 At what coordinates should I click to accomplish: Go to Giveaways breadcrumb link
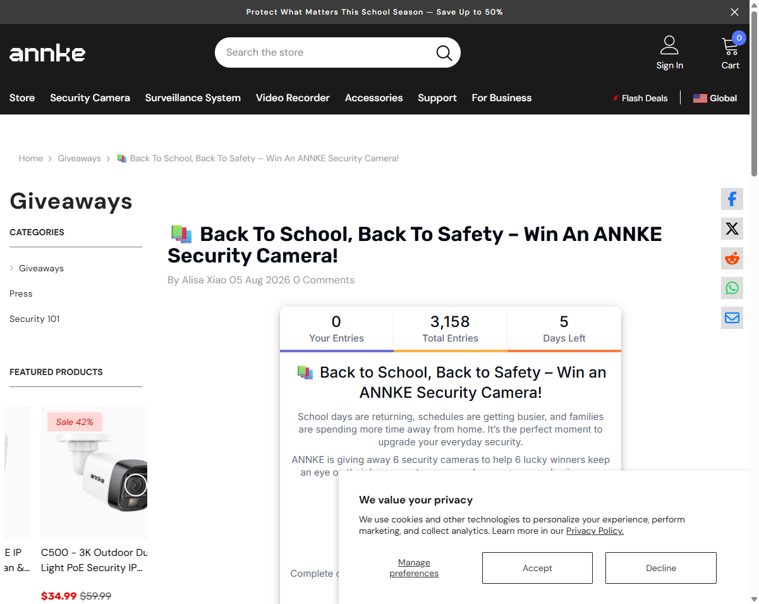79,158
